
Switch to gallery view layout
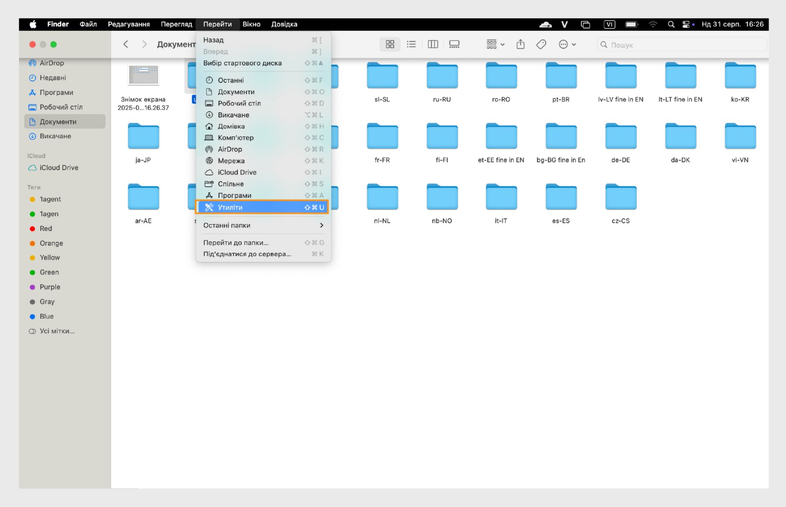tap(454, 44)
